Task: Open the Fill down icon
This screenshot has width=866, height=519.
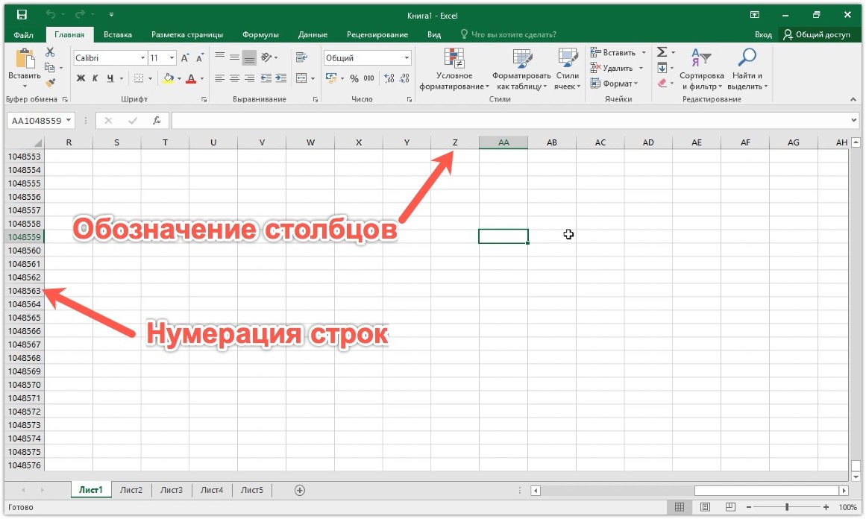Action: [x=662, y=68]
